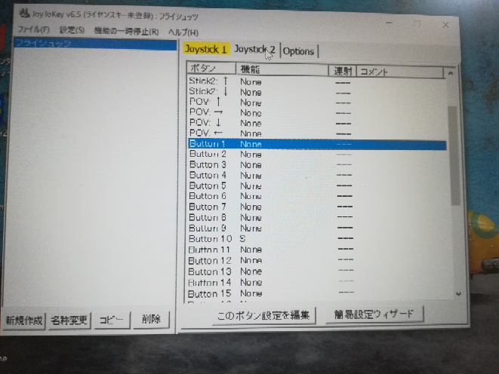This screenshot has width=499, height=374.
Task: Select the Button 7 row
Action: 317,207
